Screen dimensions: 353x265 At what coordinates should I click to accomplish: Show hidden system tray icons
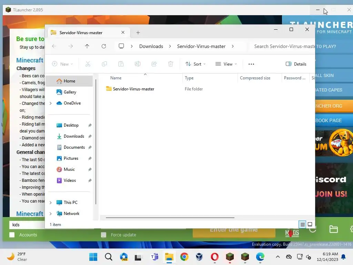coord(278,257)
